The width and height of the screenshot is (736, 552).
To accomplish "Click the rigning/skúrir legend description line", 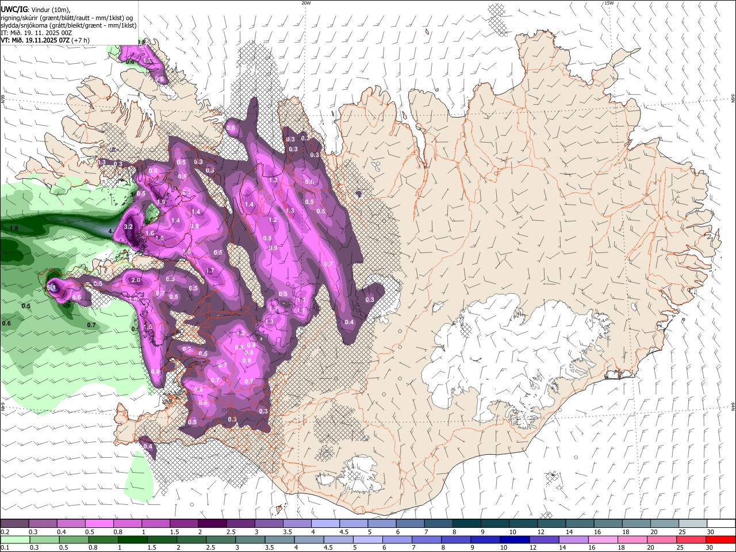I will click(66, 17).
